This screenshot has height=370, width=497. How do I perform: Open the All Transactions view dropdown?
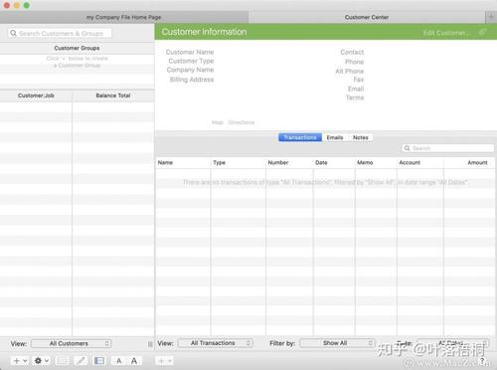coord(216,343)
